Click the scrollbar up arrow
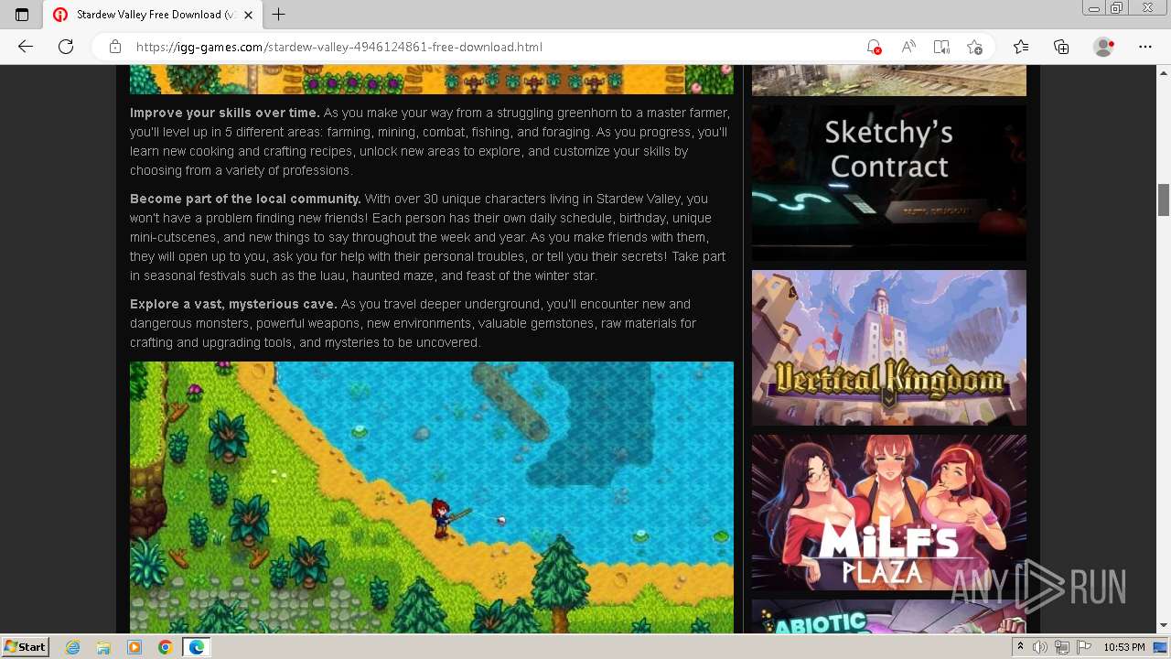The height and width of the screenshot is (659, 1171). click(x=1164, y=72)
